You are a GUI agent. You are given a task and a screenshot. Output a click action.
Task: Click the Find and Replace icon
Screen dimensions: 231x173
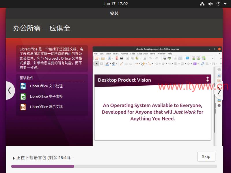point(164,58)
